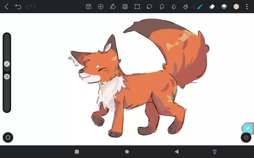Pick the freeform shape selection tool
Viewport: 254px width, 158px height.
tap(162, 7)
